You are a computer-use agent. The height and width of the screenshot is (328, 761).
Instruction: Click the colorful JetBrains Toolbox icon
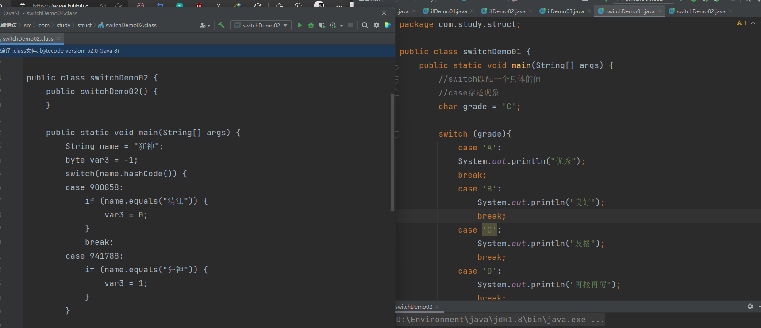coord(388,25)
